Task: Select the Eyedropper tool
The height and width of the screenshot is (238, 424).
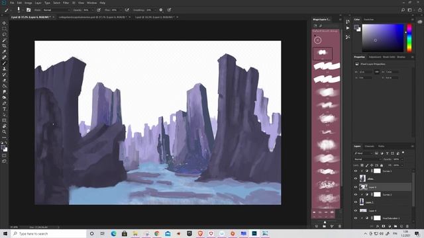Action: pyautogui.click(x=4, y=52)
